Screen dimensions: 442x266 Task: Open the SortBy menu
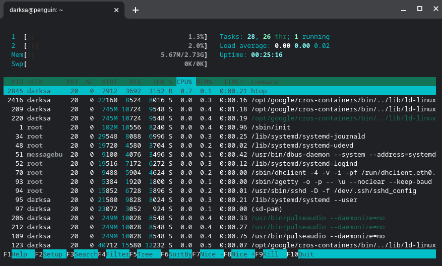coord(180,254)
